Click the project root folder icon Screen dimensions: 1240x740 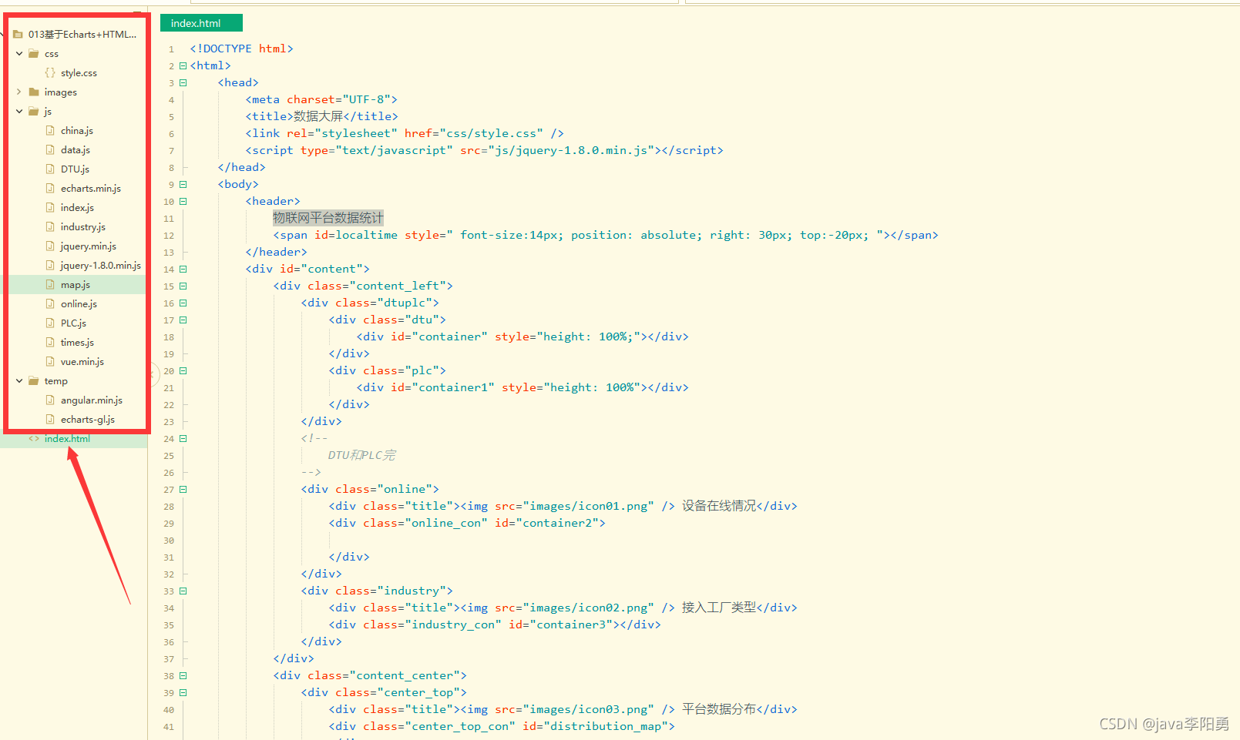(x=18, y=35)
